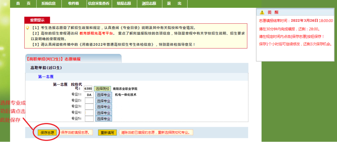Focus the empty 专业2 code field

89,101
